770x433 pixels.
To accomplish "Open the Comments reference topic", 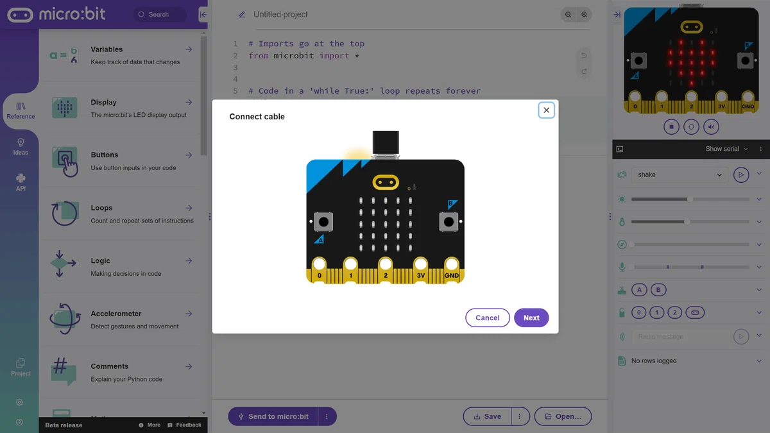I will tap(120, 372).
